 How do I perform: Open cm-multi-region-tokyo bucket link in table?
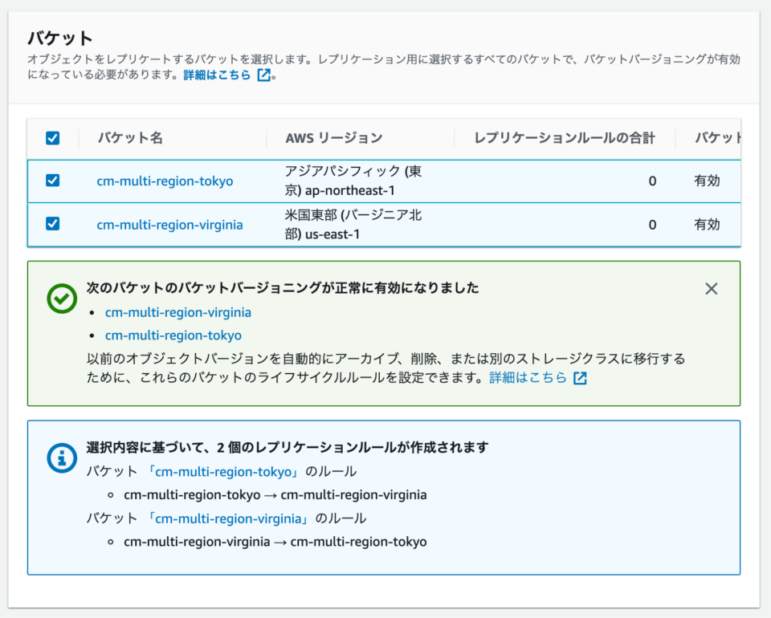[x=165, y=181]
